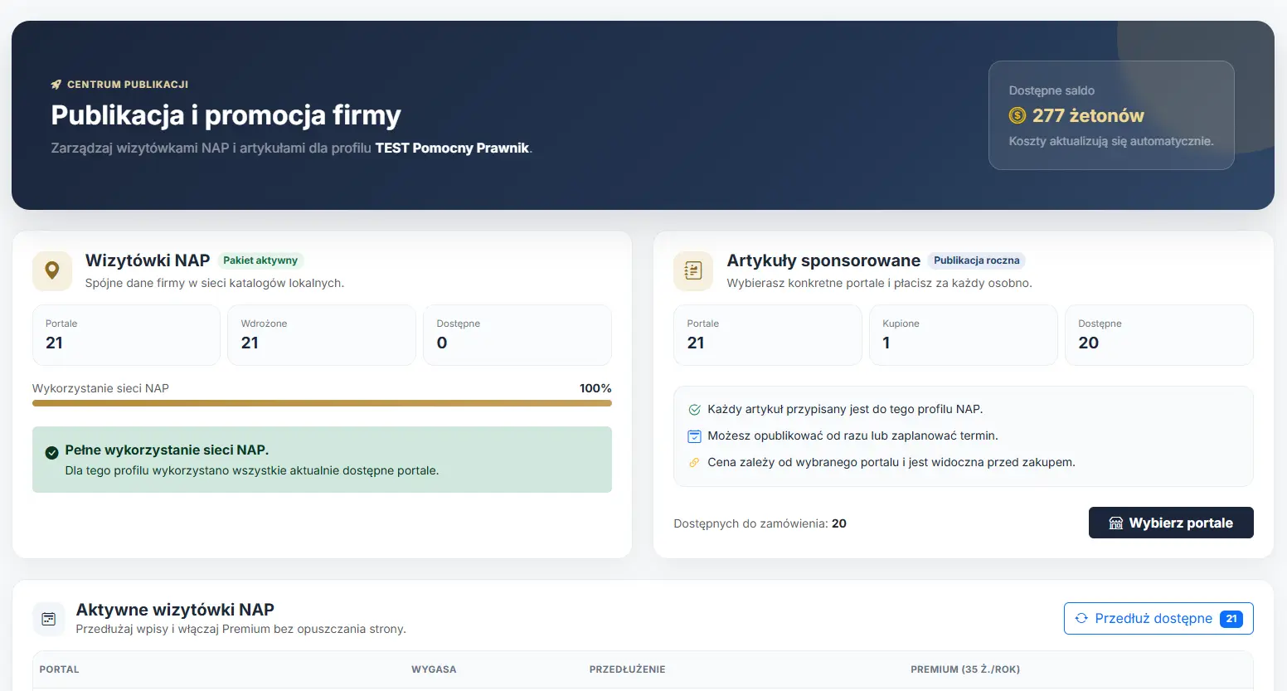Viewport: 1287px width, 691px height.
Task: Click the PREMIUM (35 Ż./ROK) column header
Action: click(965, 669)
